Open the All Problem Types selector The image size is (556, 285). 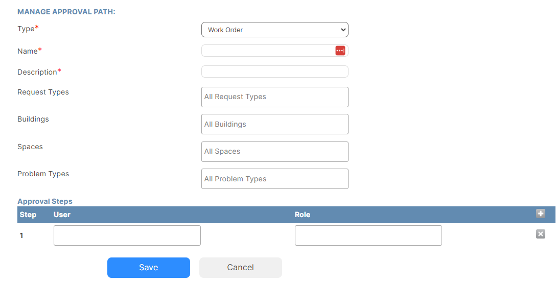coord(275,179)
